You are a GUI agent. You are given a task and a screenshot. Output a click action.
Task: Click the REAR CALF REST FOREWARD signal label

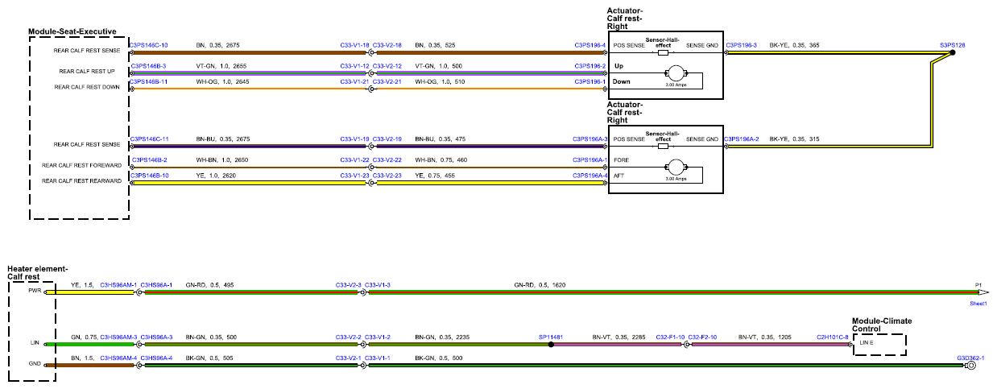click(81, 166)
